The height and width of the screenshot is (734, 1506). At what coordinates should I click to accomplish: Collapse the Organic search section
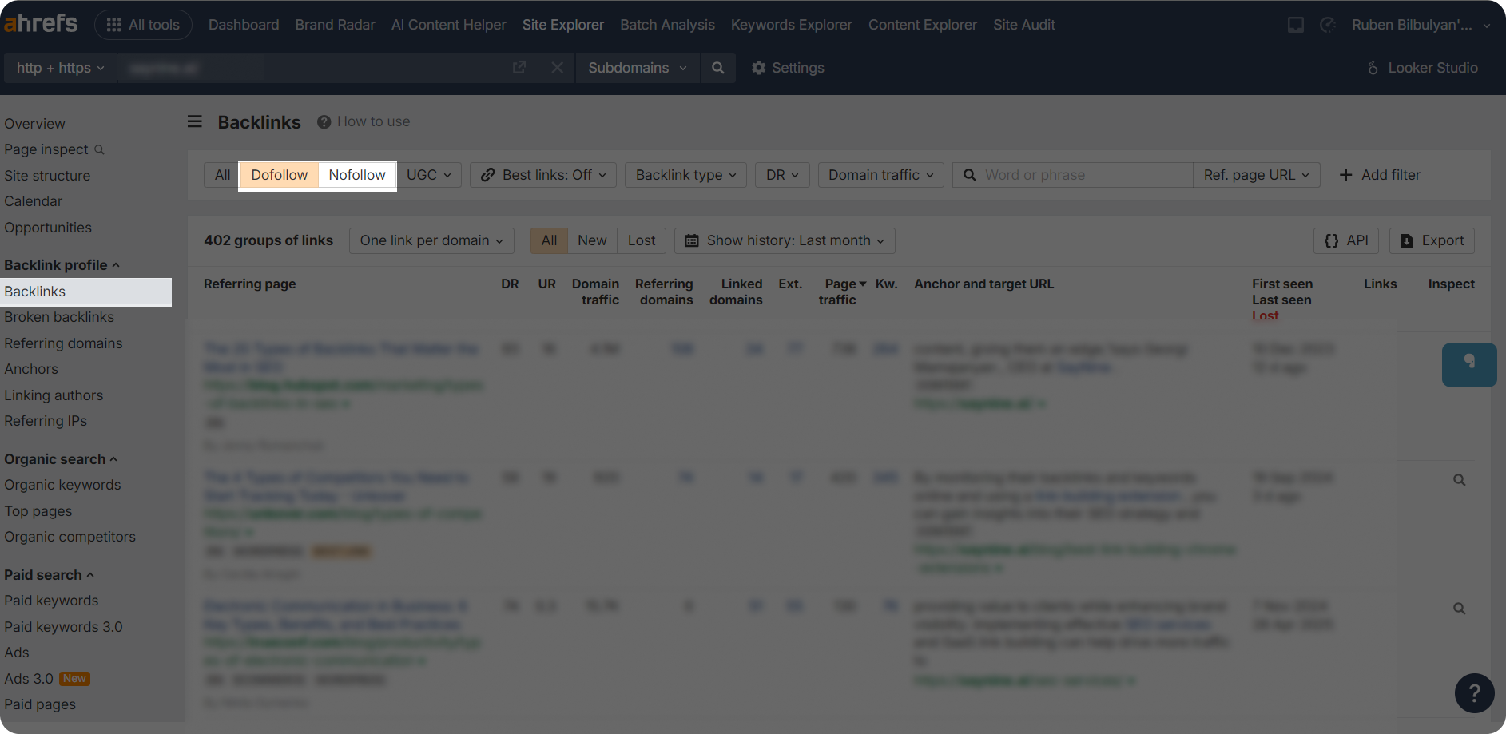click(x=61, y=459)
